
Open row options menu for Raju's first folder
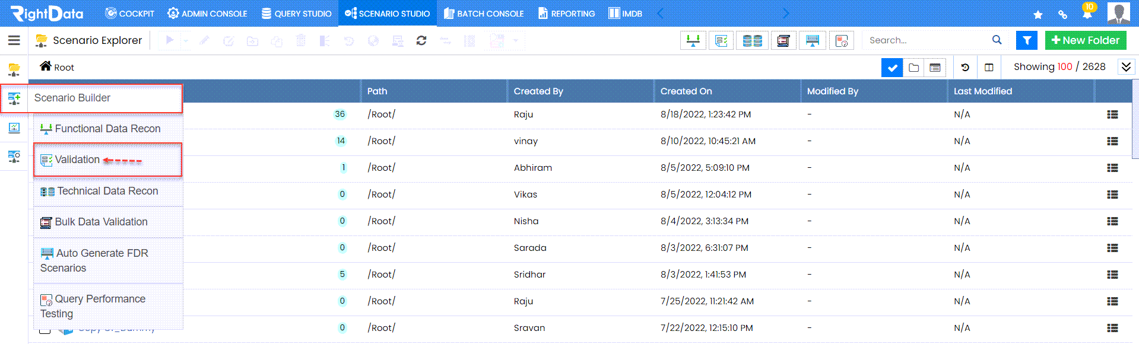click(1112, 114)
